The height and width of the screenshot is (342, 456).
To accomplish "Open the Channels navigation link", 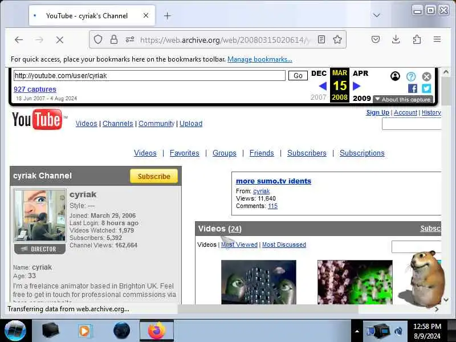I will point(118,124).
